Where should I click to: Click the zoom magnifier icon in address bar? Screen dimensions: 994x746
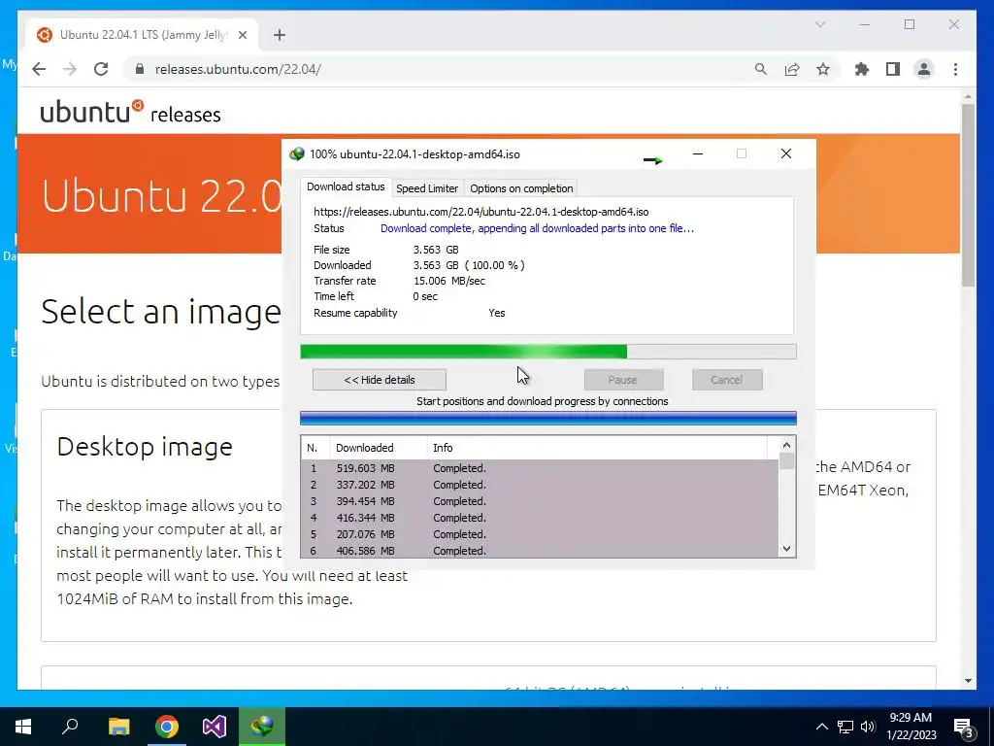coord(761,69)
